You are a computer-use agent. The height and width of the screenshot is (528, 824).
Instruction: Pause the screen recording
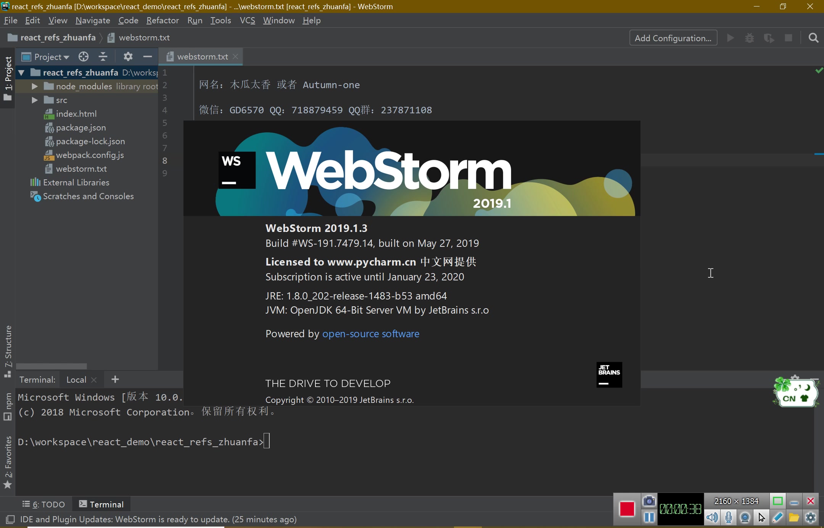click(649, 517)
